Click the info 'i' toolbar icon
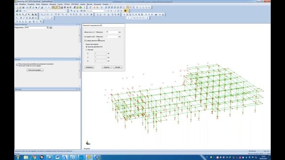 [x=137, y=8]
